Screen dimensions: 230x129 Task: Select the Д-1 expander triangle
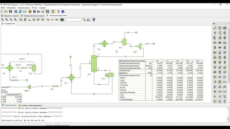[x=139, y=46]
